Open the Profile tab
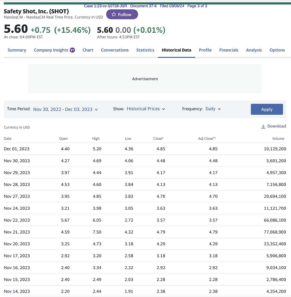 coord(205,50)
